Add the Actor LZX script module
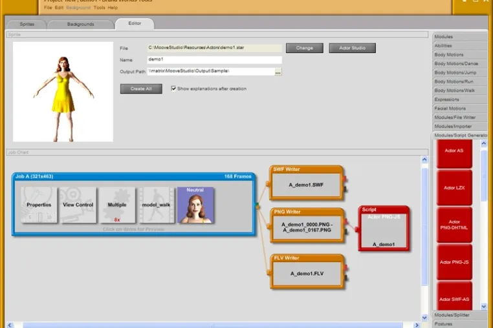Screen dimensions: 493x328 point(454,188)
